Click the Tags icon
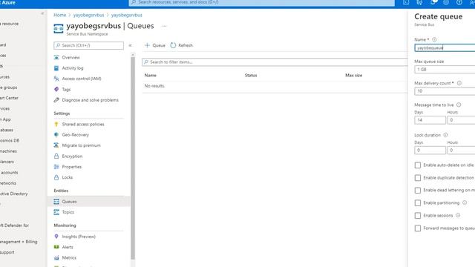The height and width of the screenshot is (267, 475). (x=56, y=89)
